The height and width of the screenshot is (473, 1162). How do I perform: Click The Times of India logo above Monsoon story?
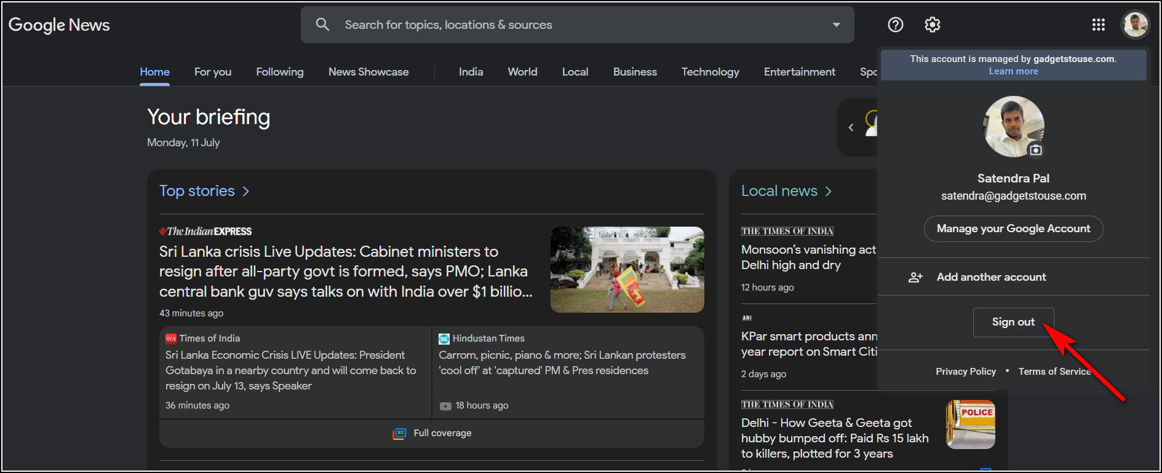[x=787, y=232]
